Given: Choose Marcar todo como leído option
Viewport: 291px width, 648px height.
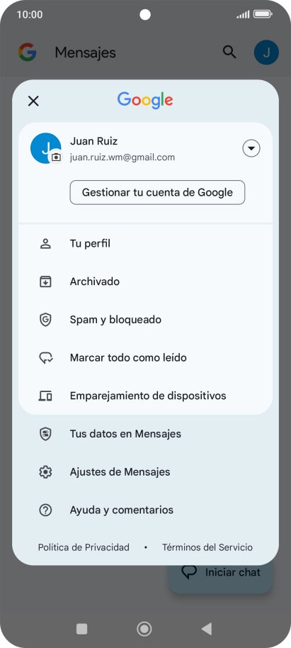Looking at the screenshot, I should (145, 357).
